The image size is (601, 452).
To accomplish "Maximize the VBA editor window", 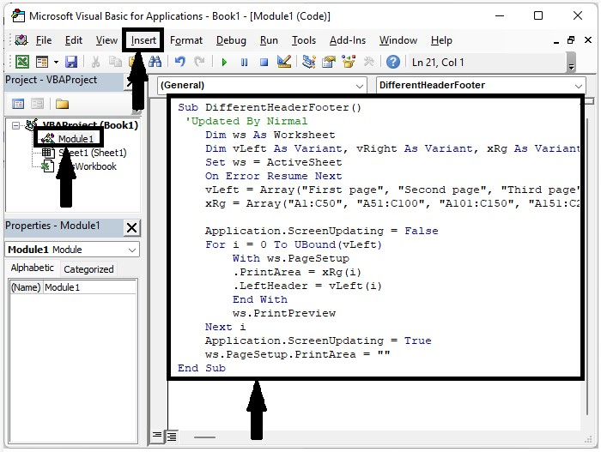I will pos(538,15).
